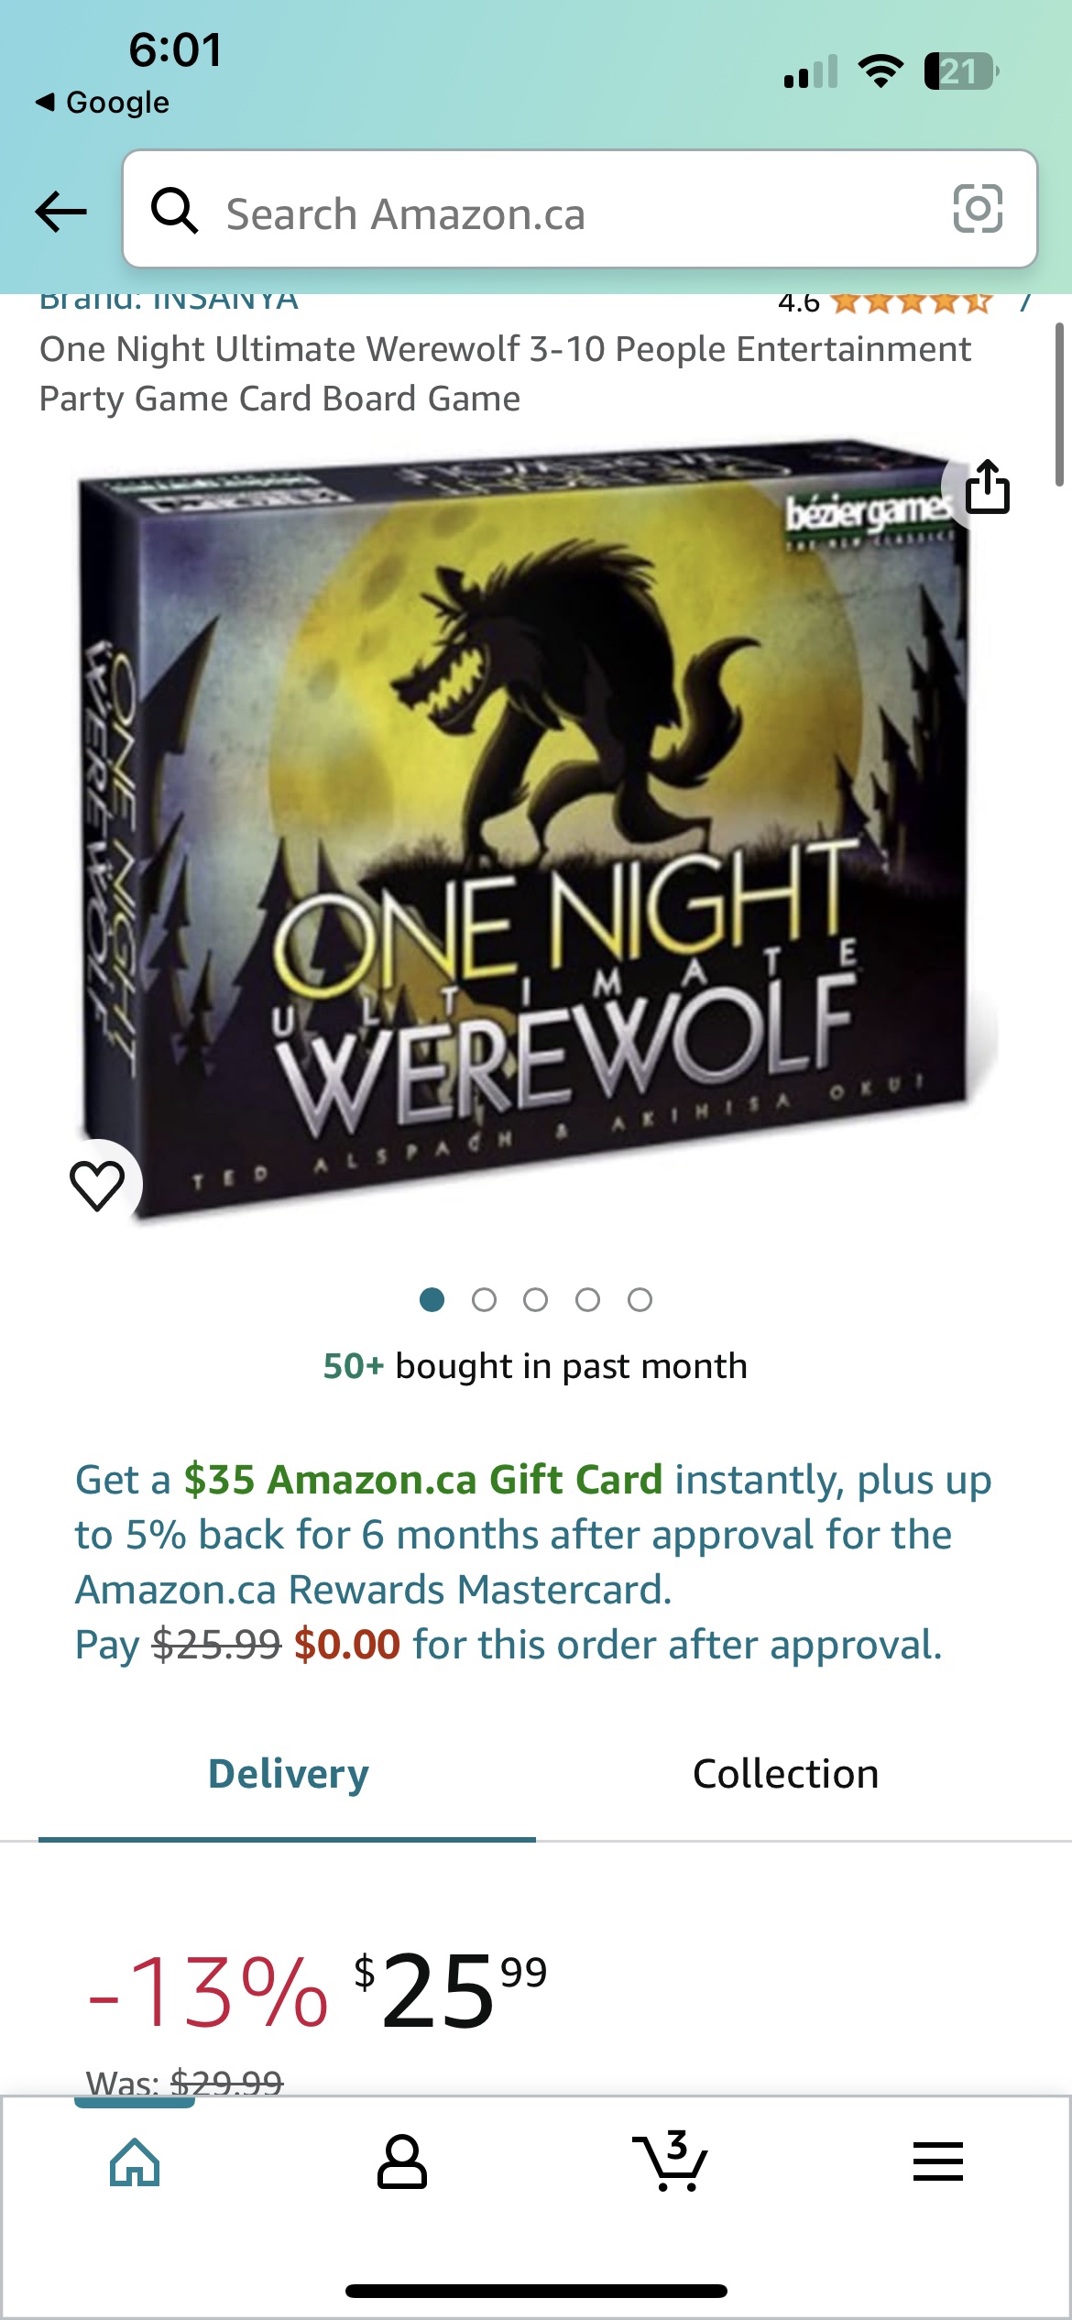Tap the search magnifier icon

point(174,211)
